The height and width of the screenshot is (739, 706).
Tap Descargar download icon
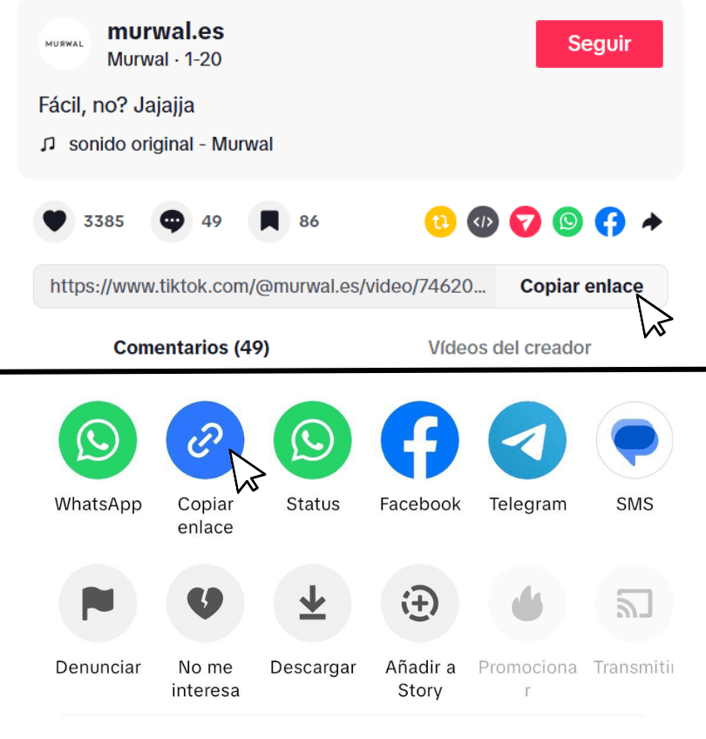[x=312, y=603]
